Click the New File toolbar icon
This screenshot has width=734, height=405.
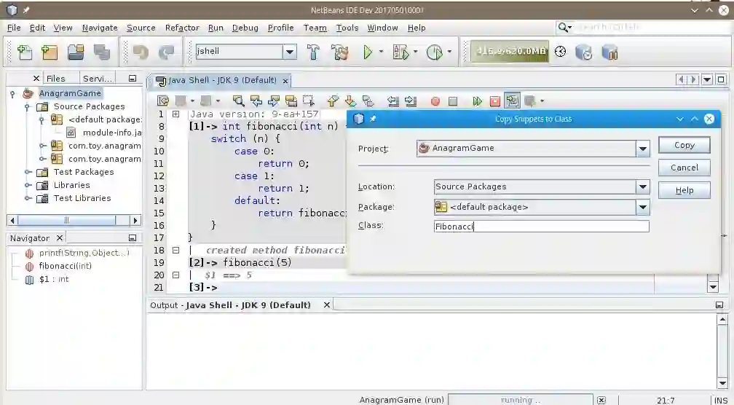pyautogui.click(x=24, y=52)
